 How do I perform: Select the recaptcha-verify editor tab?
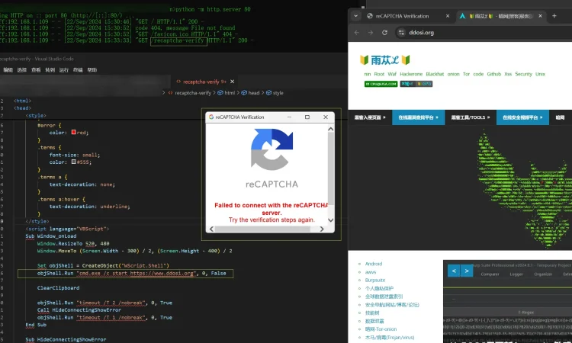(x=204, y=82)
